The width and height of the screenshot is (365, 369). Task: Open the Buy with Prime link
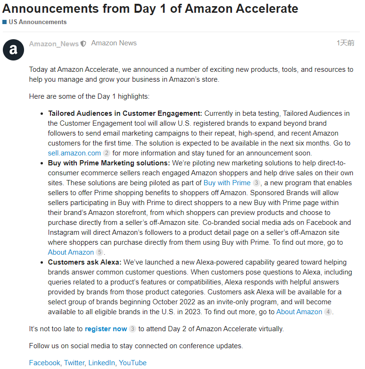pyautogui.click(x=227, y=183)
